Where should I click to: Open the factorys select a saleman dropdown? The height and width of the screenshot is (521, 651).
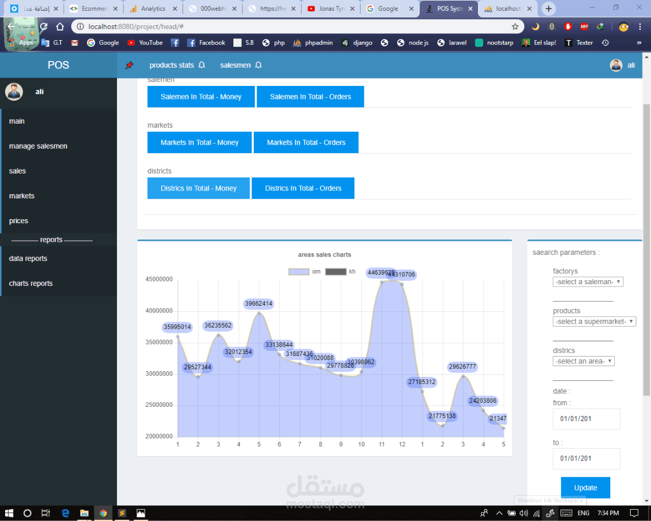(588, 282)
